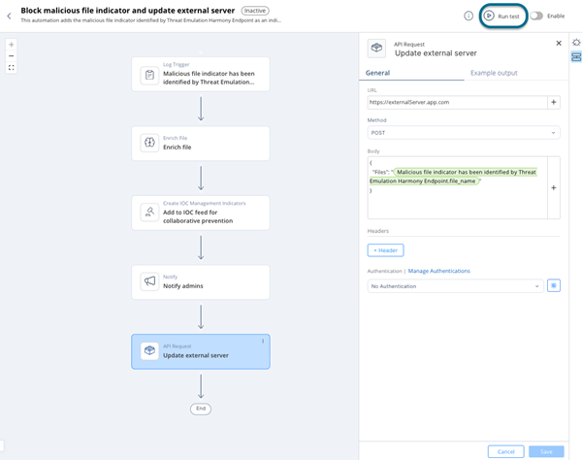Toggle the Enable automation switch
Image resolution: width=582 pixels, height=460 pixels.
click(x=535, y=16)
